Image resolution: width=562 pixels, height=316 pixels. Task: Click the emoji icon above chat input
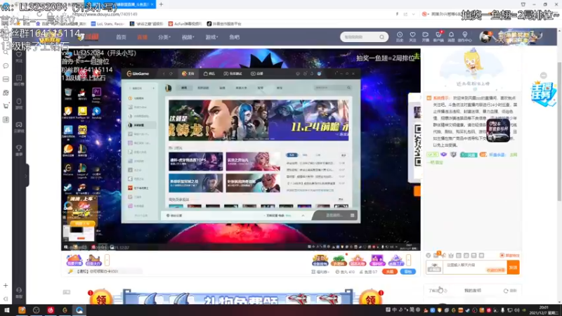click(429, 256)
